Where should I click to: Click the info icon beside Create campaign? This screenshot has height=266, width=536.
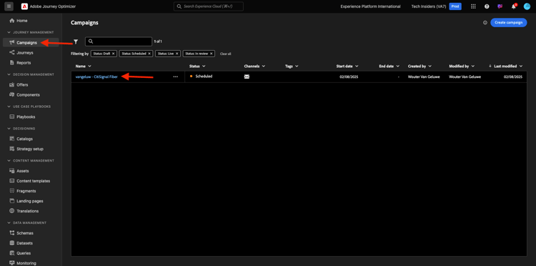(x=485, y=23)
